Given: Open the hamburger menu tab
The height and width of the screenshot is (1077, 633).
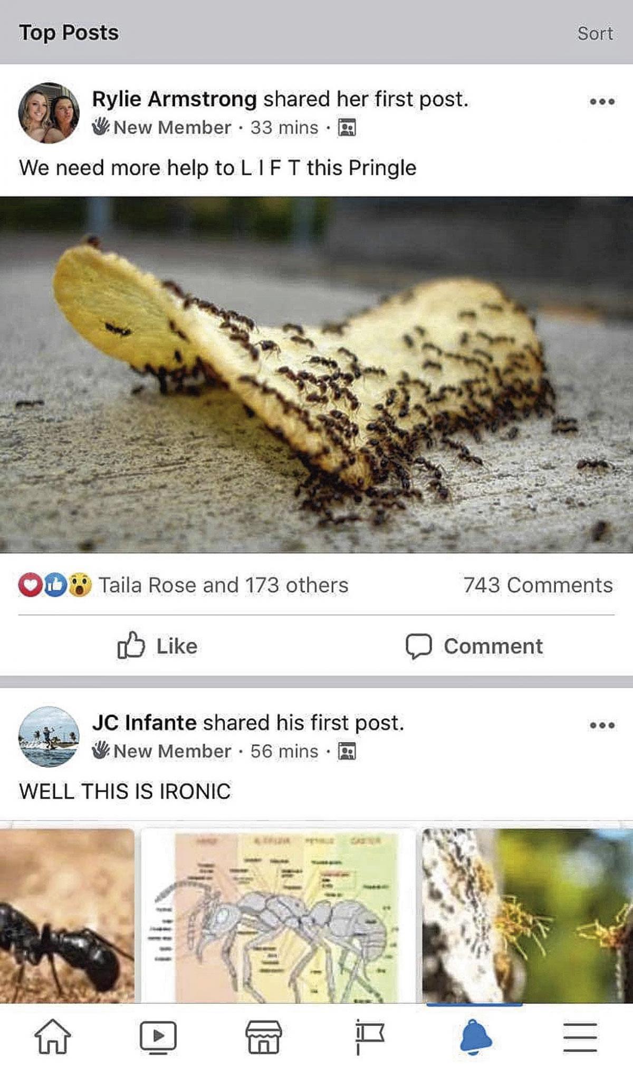Looking at the screenshot, I should 580,1037.
